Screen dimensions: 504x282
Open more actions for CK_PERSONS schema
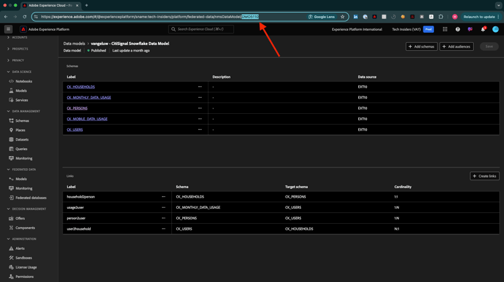200,109
